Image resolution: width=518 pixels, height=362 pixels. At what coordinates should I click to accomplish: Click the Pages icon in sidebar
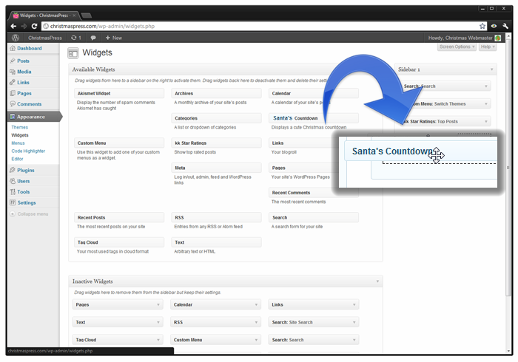point(13,93)
